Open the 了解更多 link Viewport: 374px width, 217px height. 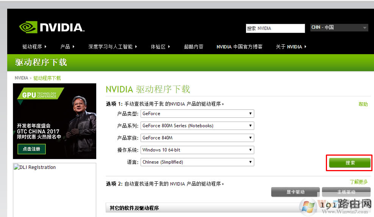(359, 182)
